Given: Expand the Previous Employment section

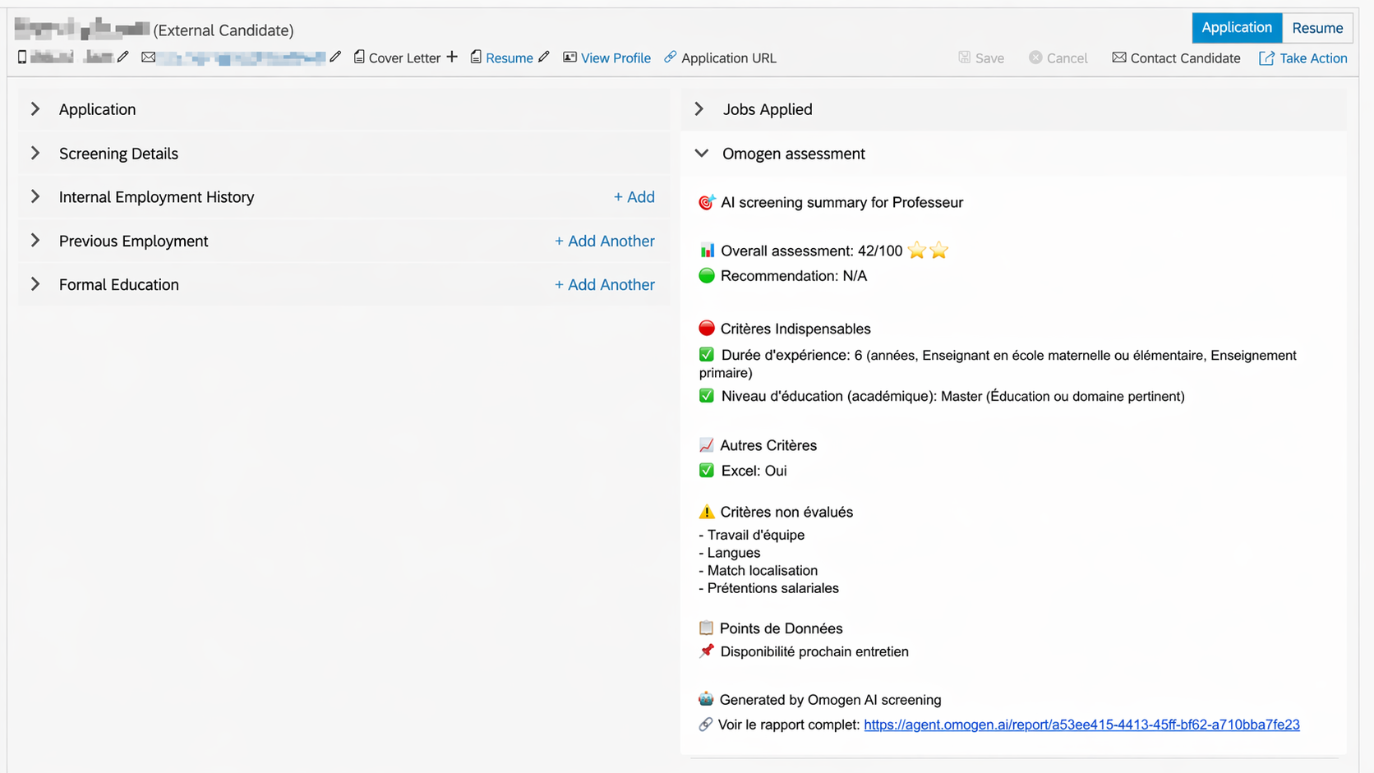Looking at the screenshot, I should 35,240.
